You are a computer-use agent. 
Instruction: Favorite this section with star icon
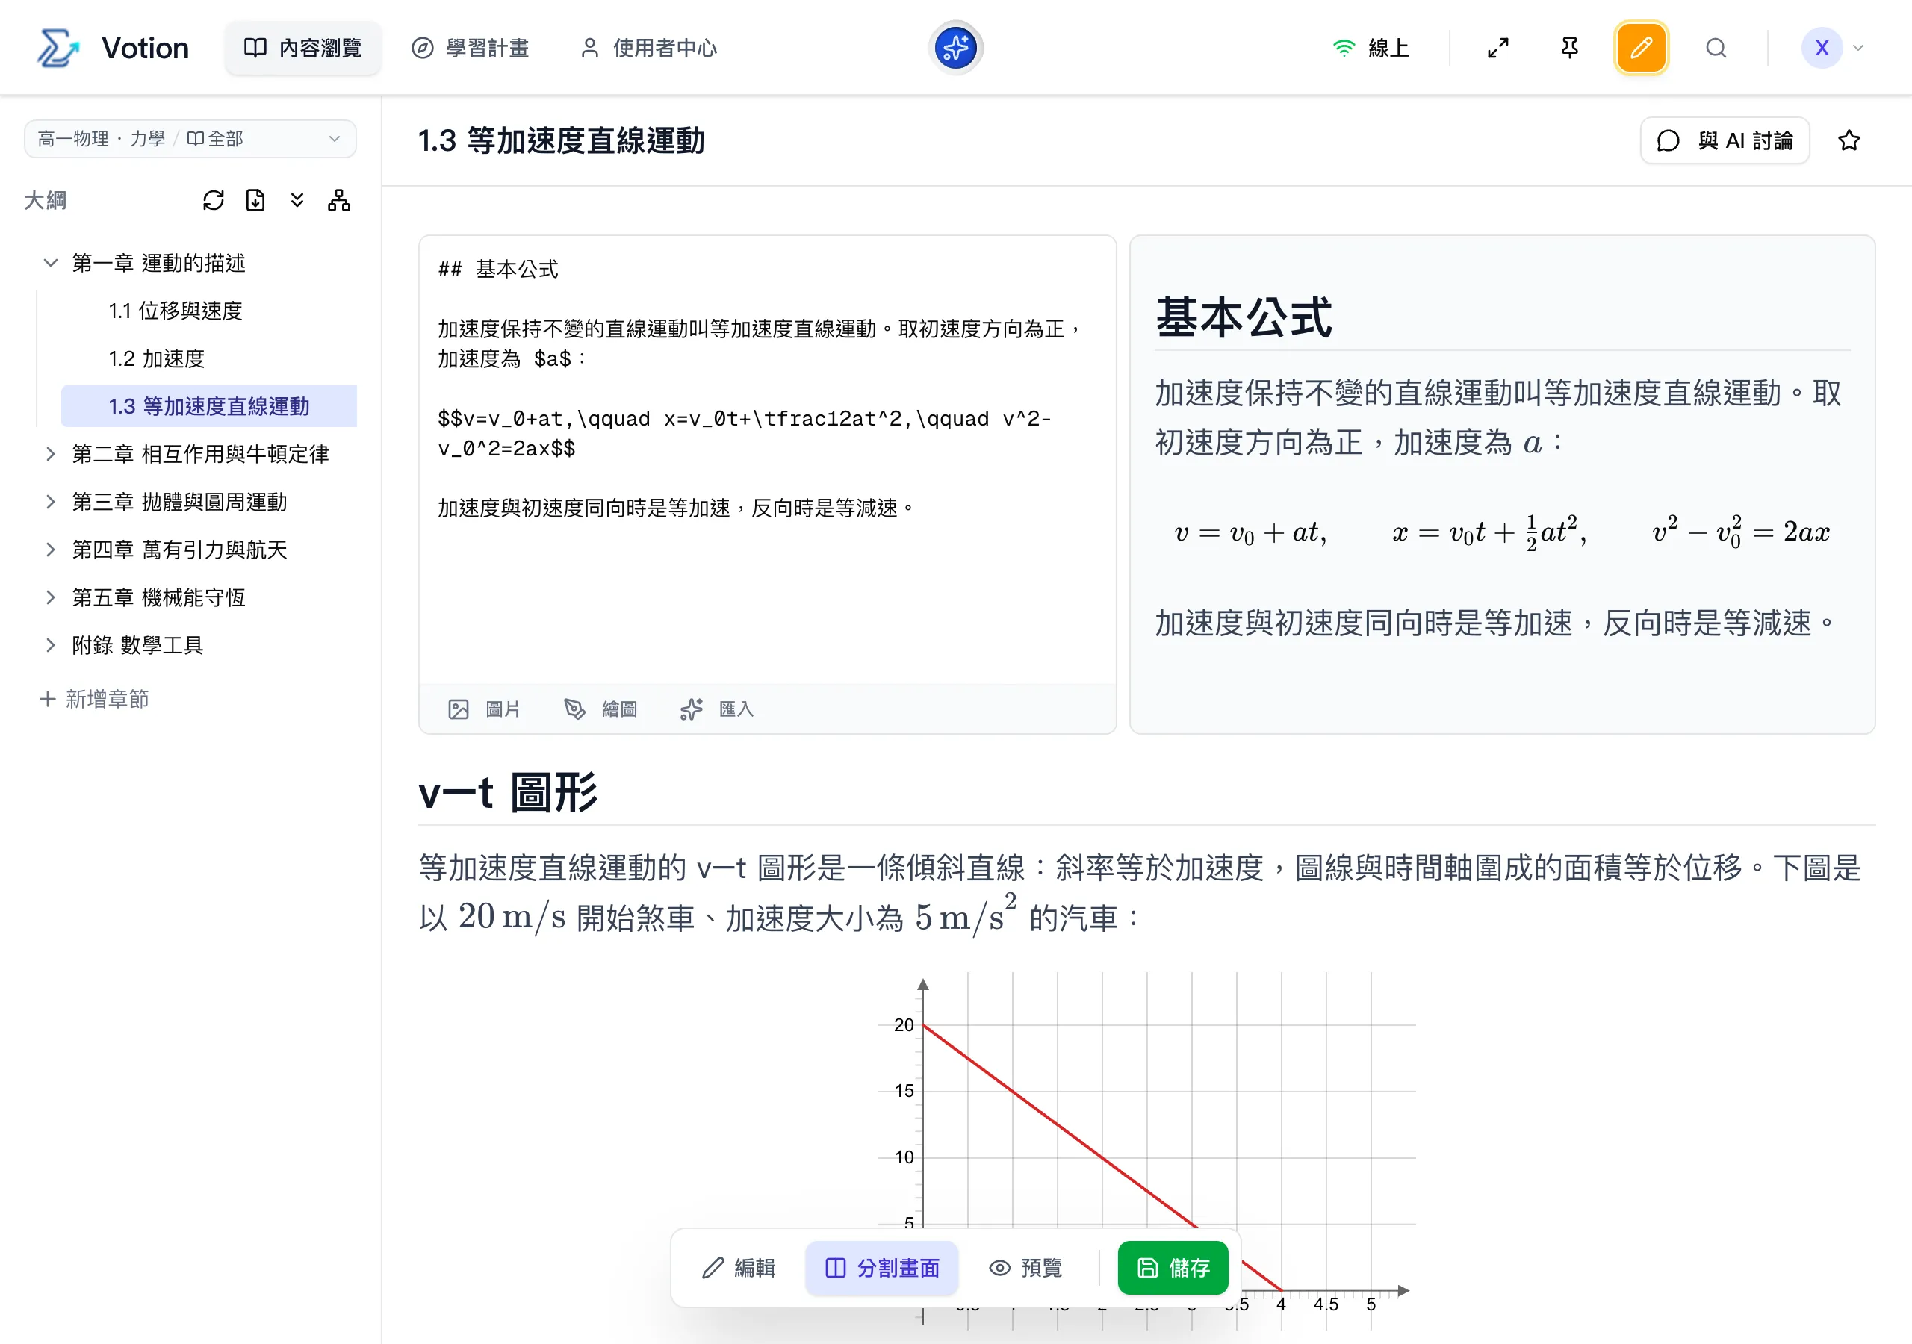pos(1849,140)
